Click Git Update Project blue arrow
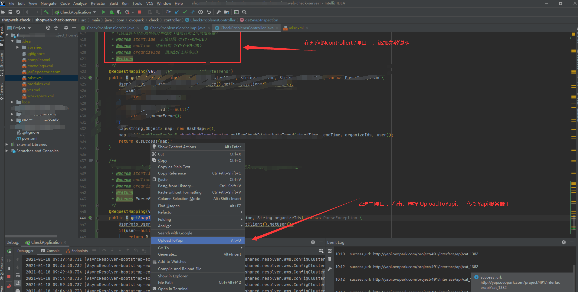Image resolution: width=578 pixels, height=292 pixels. pos(177,12)
